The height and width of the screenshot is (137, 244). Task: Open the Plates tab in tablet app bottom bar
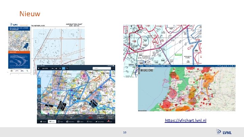pos(61,121)
